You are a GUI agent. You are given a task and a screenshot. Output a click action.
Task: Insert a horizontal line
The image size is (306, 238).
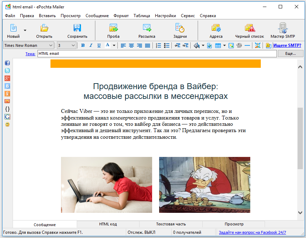(x=247, y=45)
